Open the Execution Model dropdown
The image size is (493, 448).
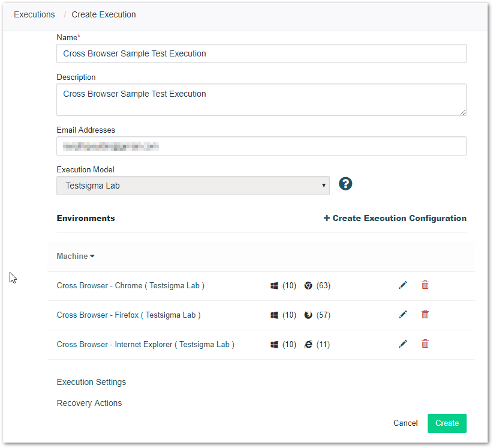[193, 186]
